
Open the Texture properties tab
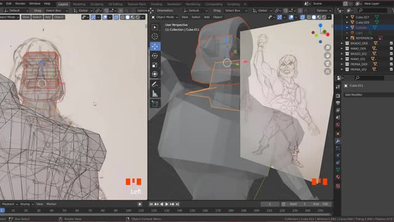pos(338,186)
